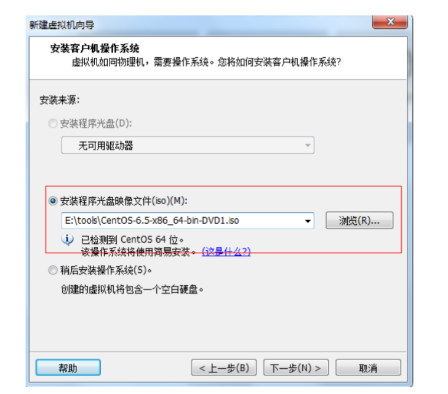The width and height of the screenshot is (448, 394).
Task: Select 稍后安装操作系统(S) radio button
Action: coord(52,270)
